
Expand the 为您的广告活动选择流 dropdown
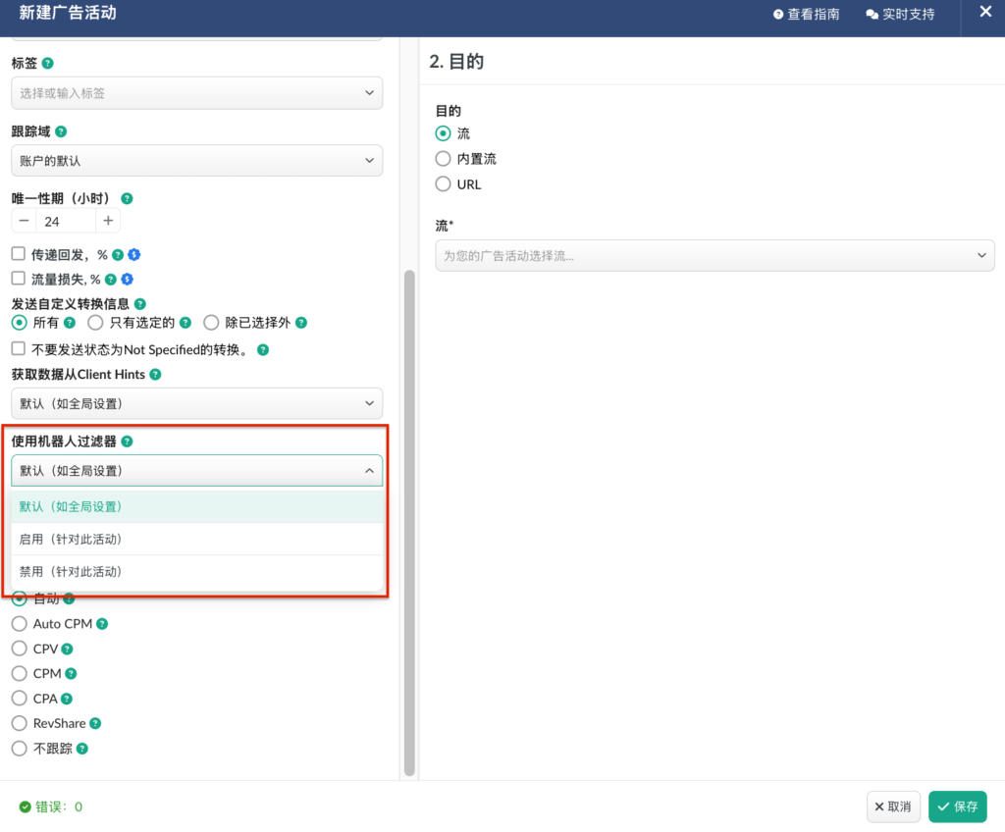point(714,255)
